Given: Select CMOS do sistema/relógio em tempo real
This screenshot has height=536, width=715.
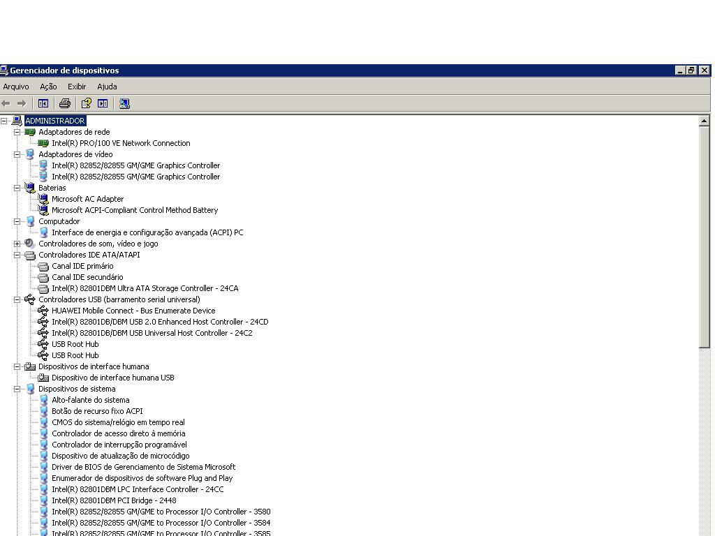Looking at the screenshot, I should (118, 422).
